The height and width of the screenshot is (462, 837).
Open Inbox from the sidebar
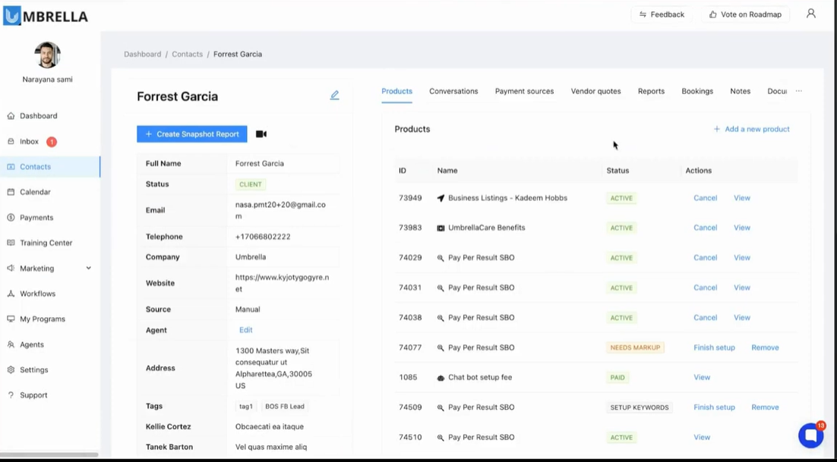[x=29, y=142]
